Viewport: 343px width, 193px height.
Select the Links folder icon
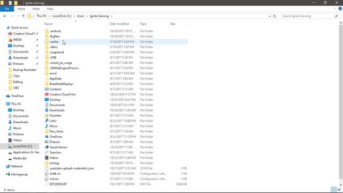click(x=47, y=121)
